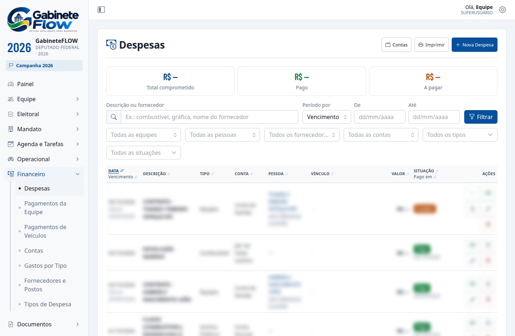Click the Operacional car icon
This screenshot has width=515, height=336.
click(x=11, y=159)
